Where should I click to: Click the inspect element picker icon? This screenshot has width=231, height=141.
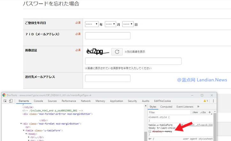pos(5,101)
